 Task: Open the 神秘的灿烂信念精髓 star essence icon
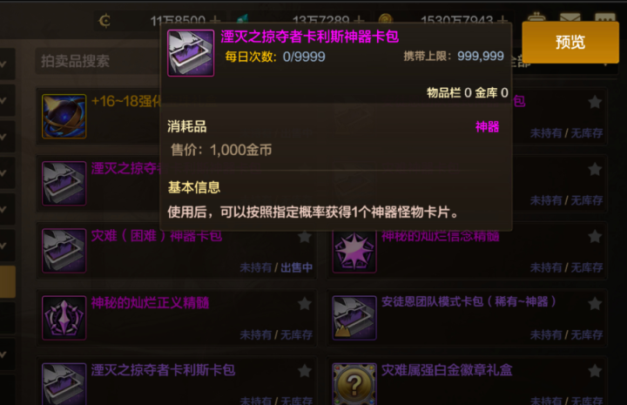(354, 251)
